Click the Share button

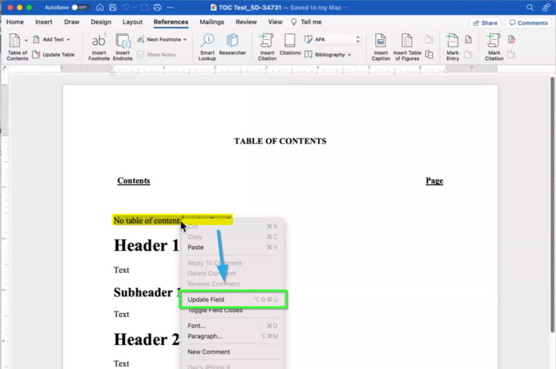point(485,23)
